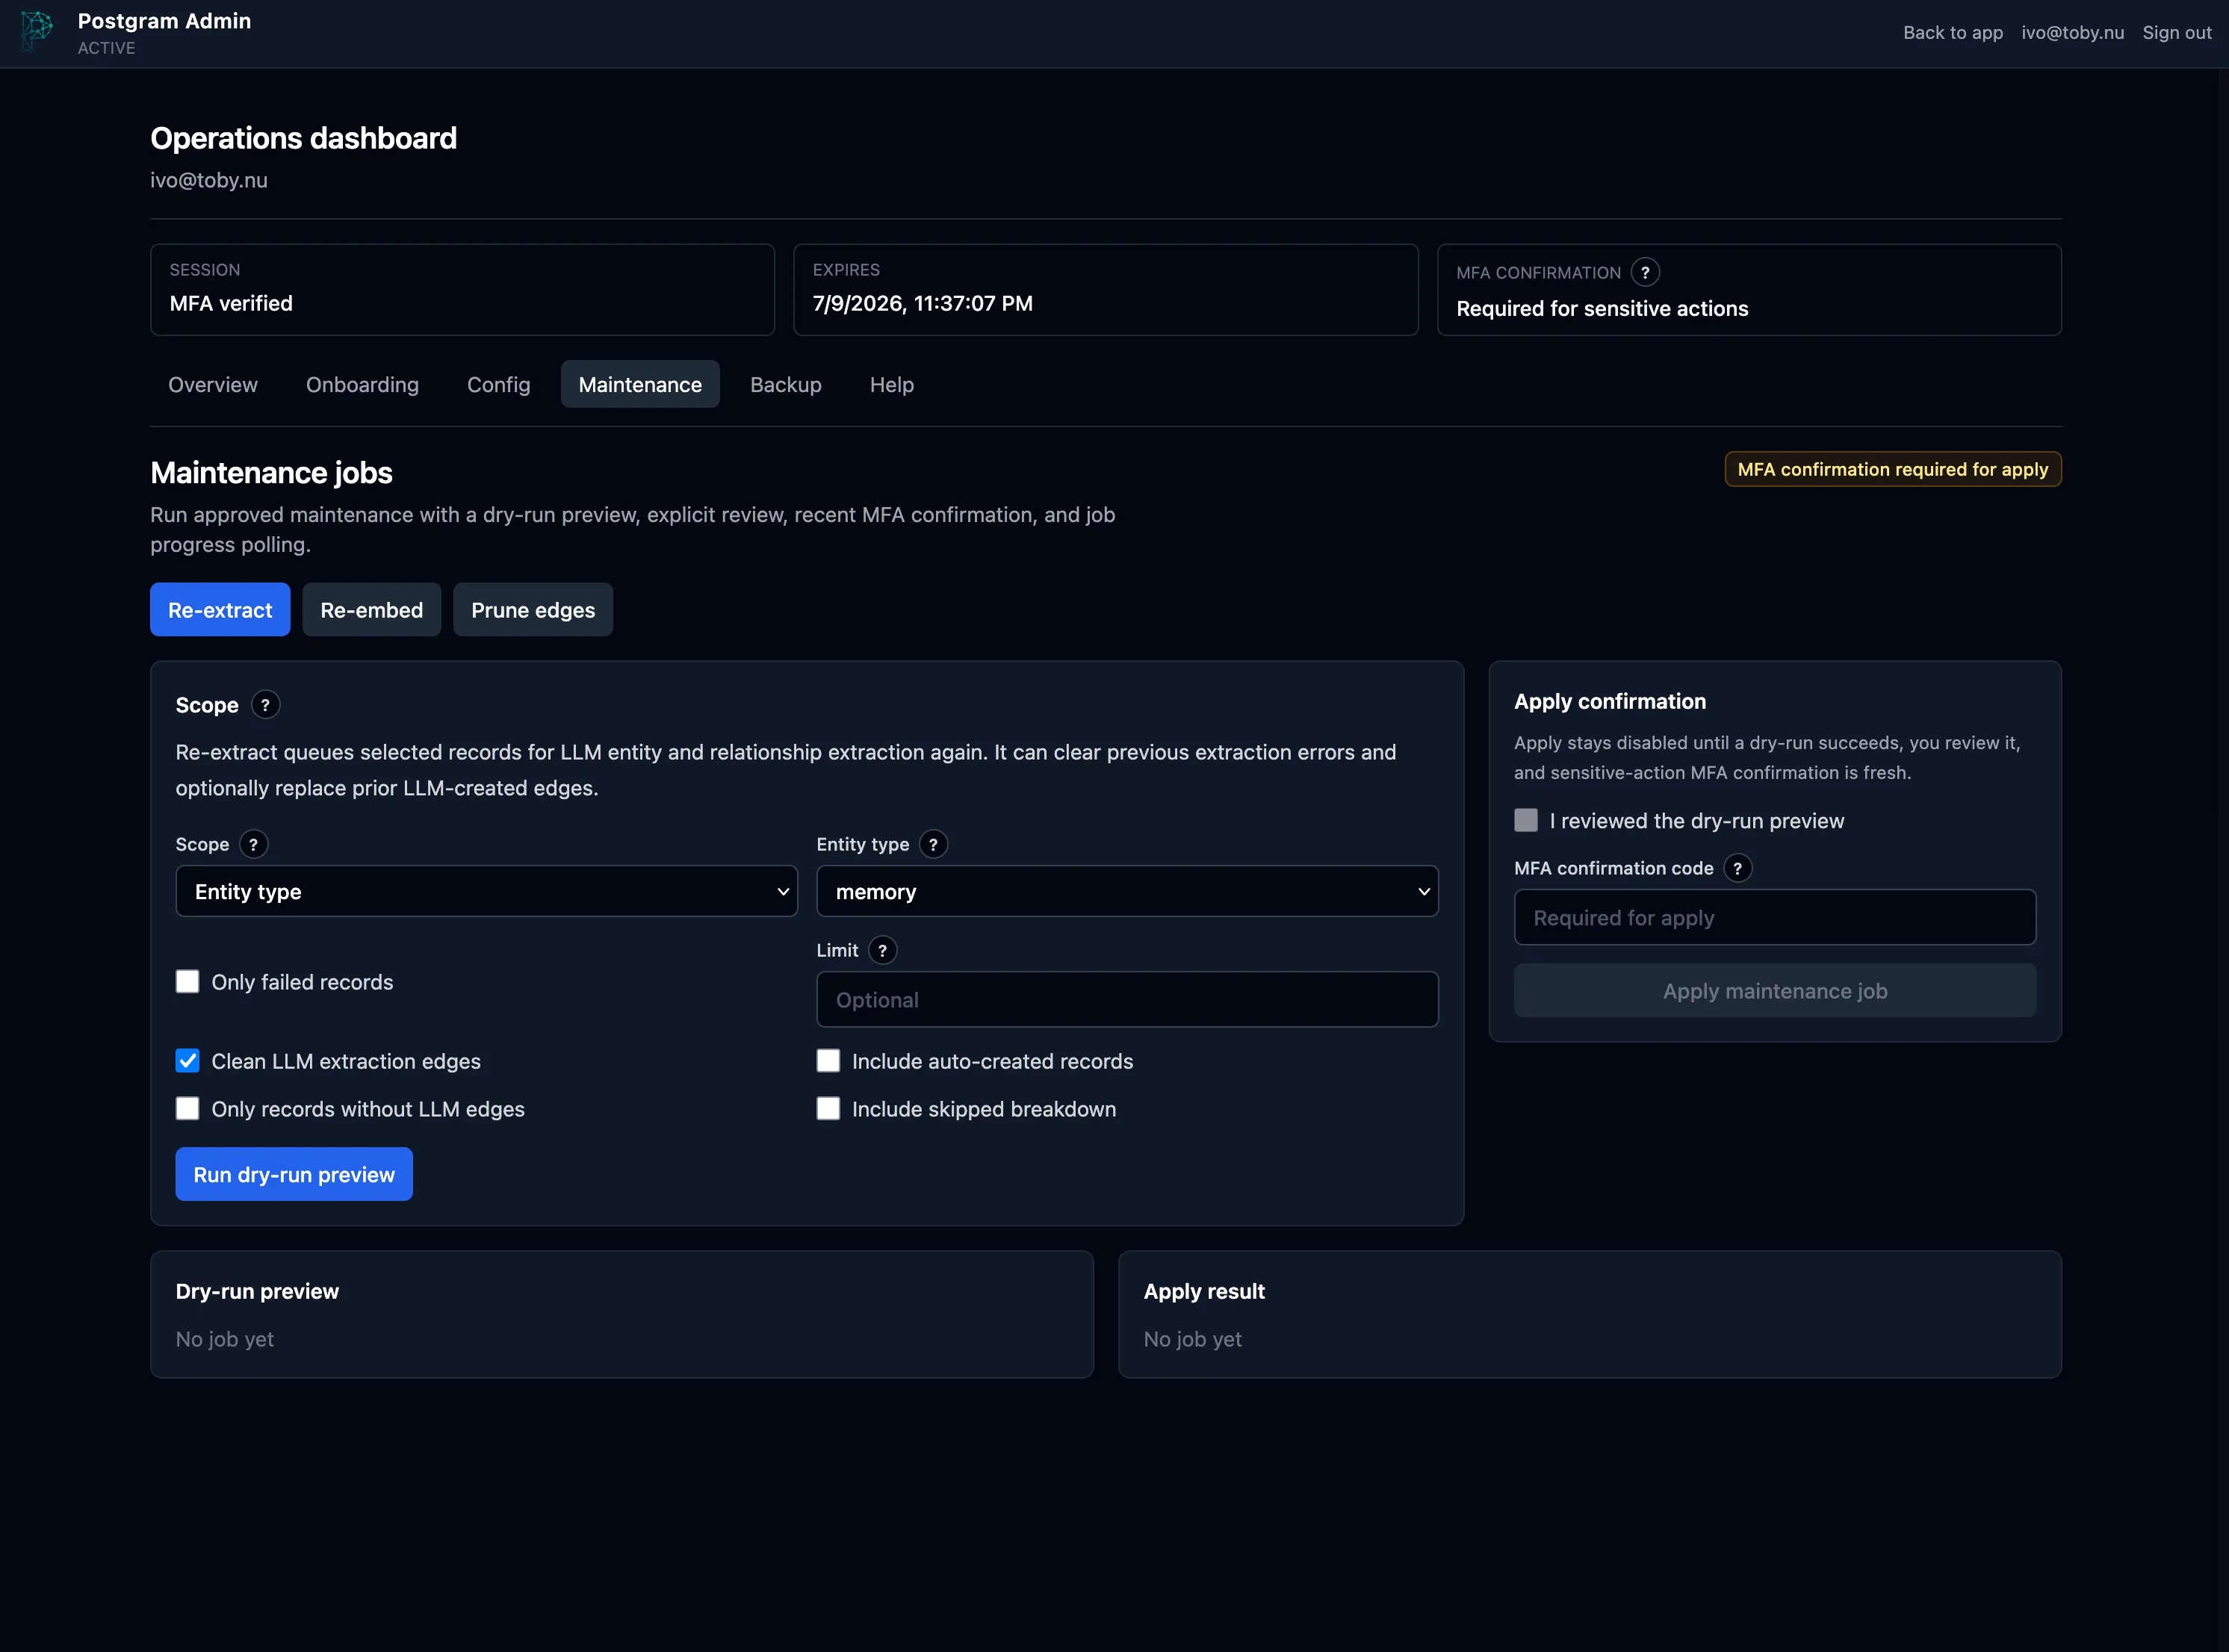Image resolution: width=2229 pixels, height=1652 pixels.
Task: Click help icon beside Limit label
Action: pyautogui.click(x=882, y=951)
